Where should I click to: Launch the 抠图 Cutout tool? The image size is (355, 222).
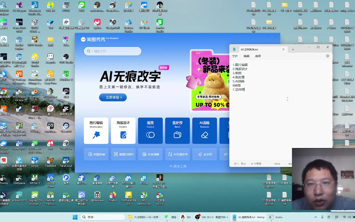pos(150,131)
